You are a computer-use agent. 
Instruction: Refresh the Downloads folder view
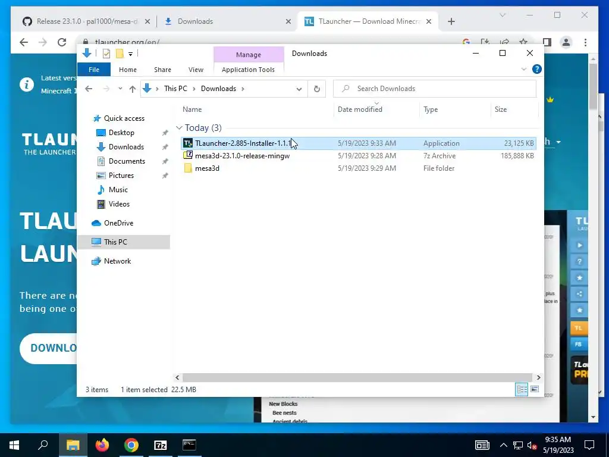[x=317, y=89]
